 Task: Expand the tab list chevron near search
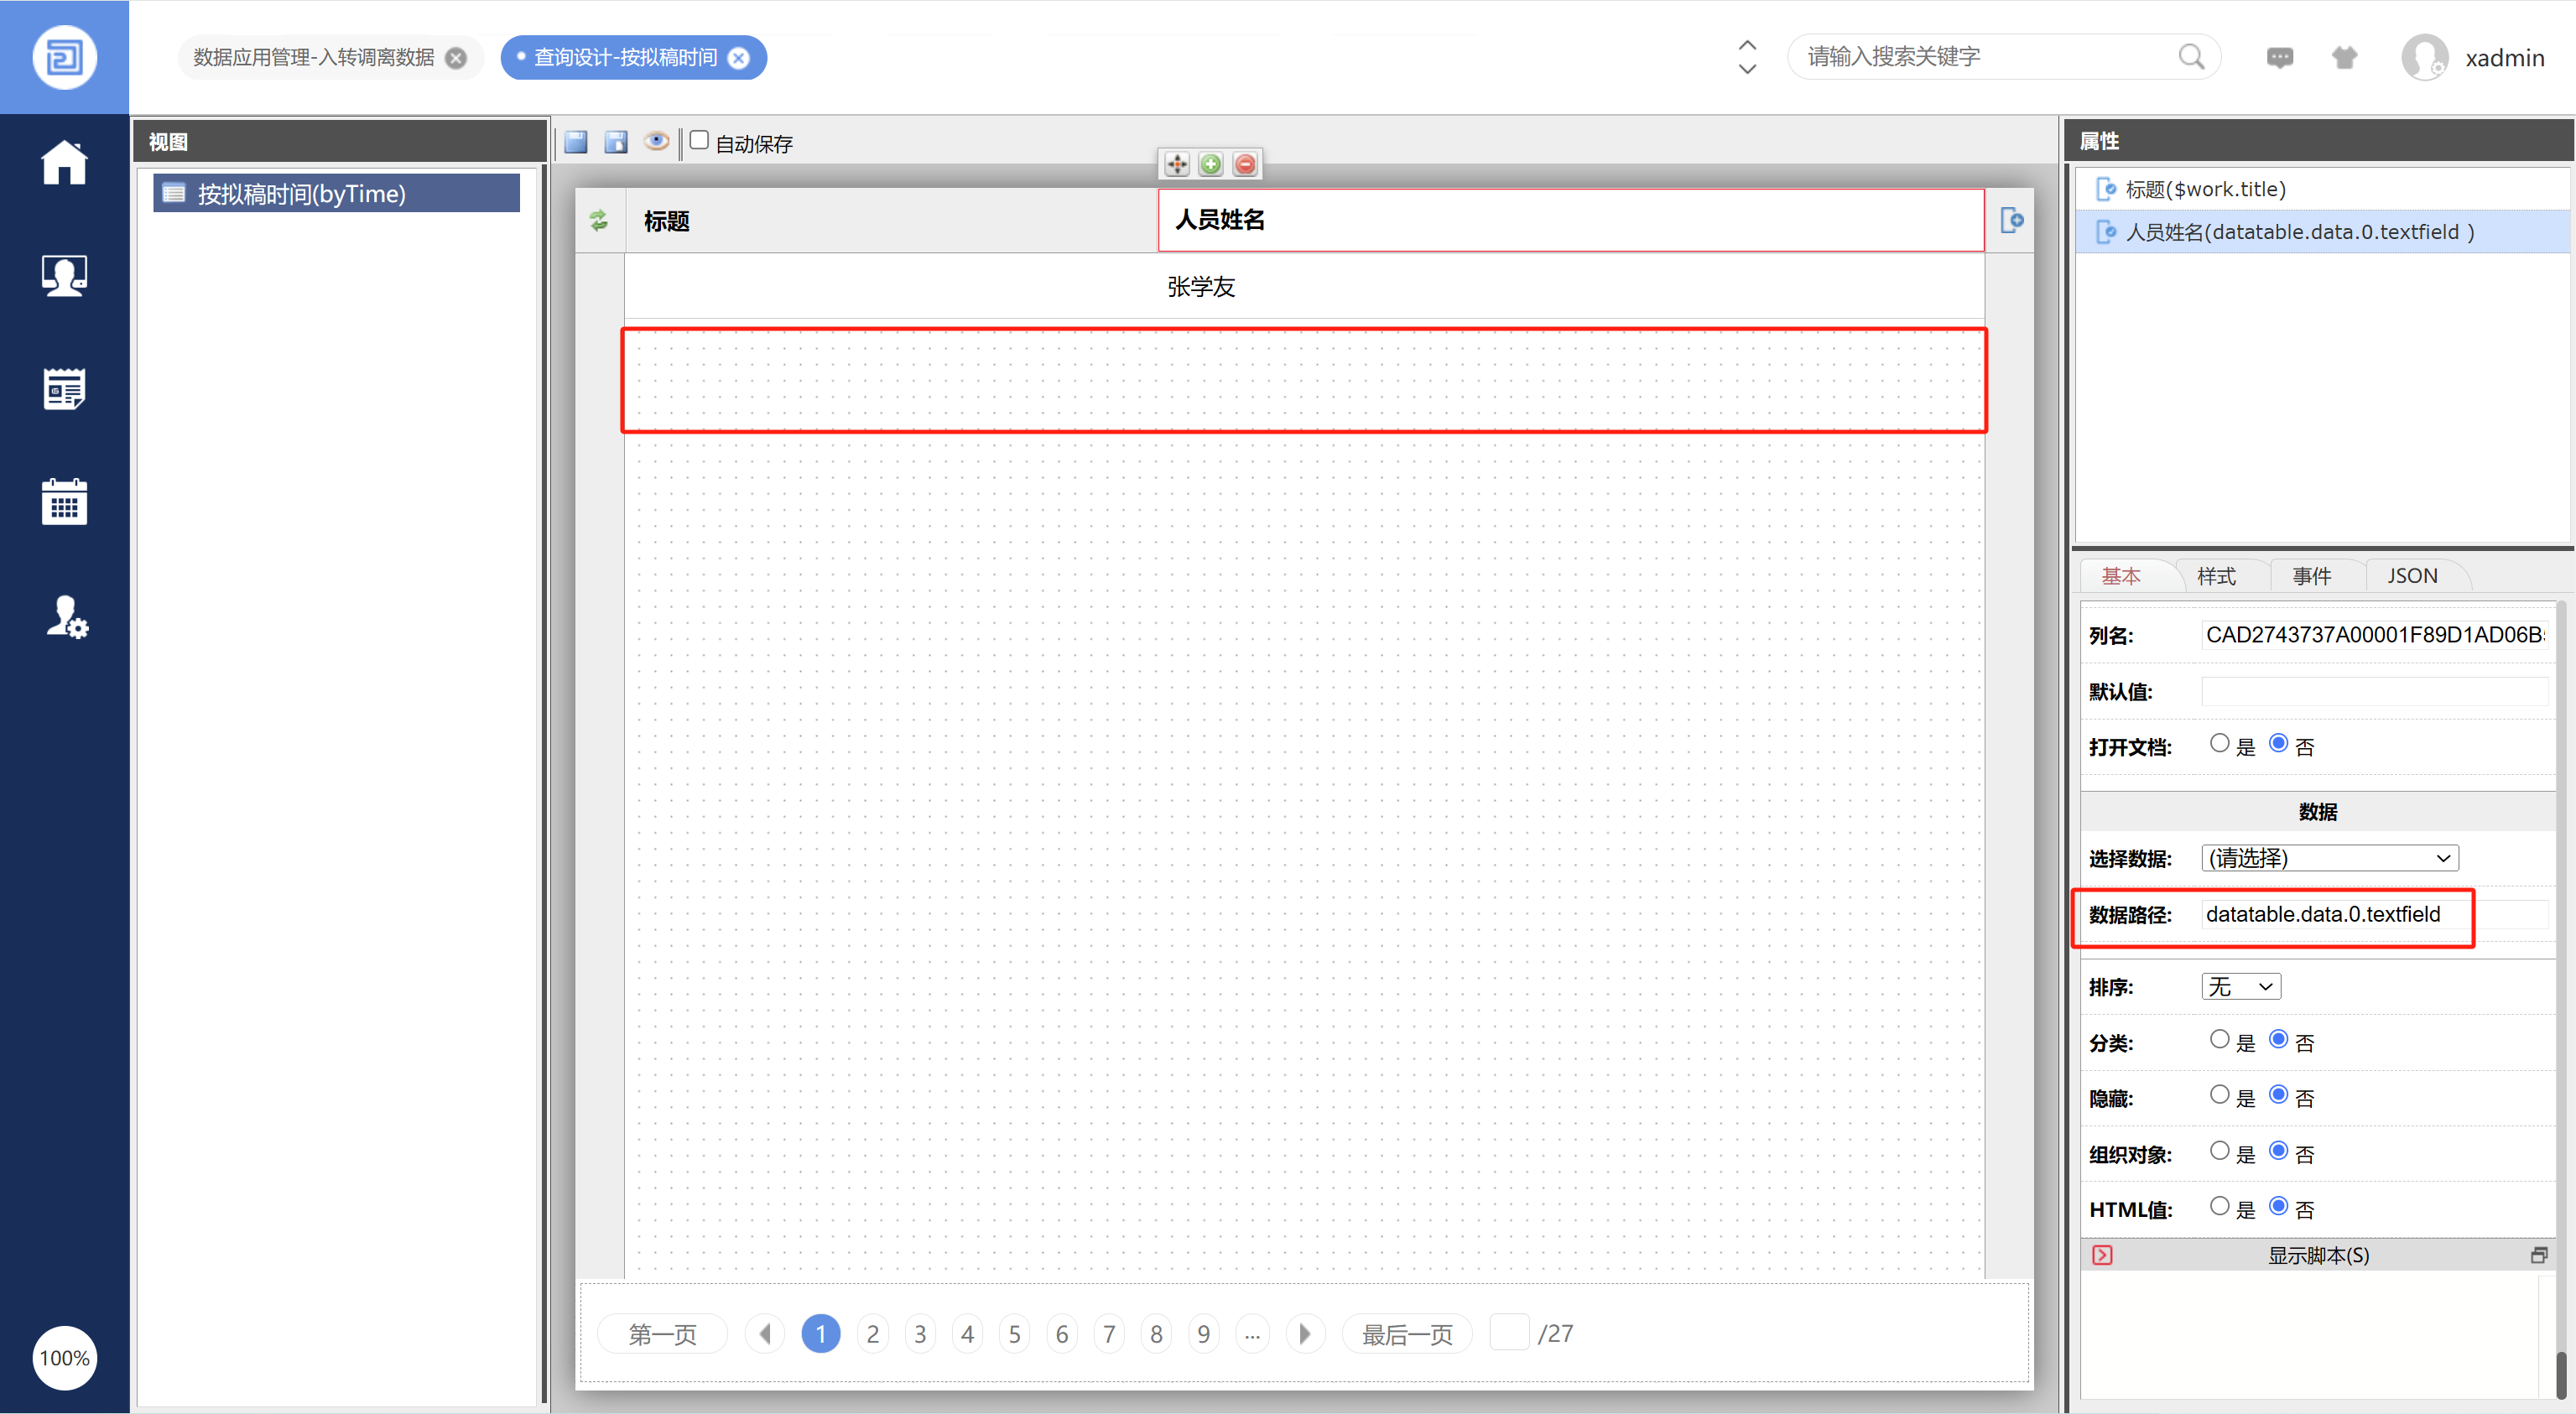tap(1747, 58)
